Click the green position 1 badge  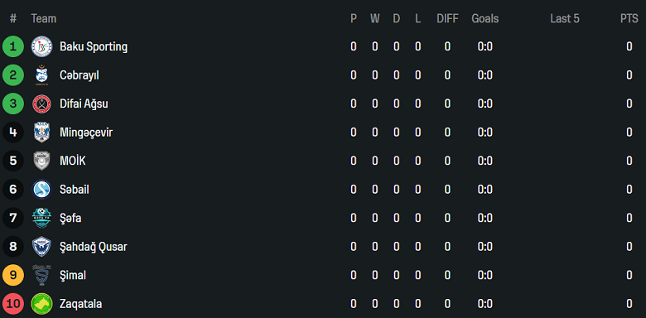[x=13, y=46]
